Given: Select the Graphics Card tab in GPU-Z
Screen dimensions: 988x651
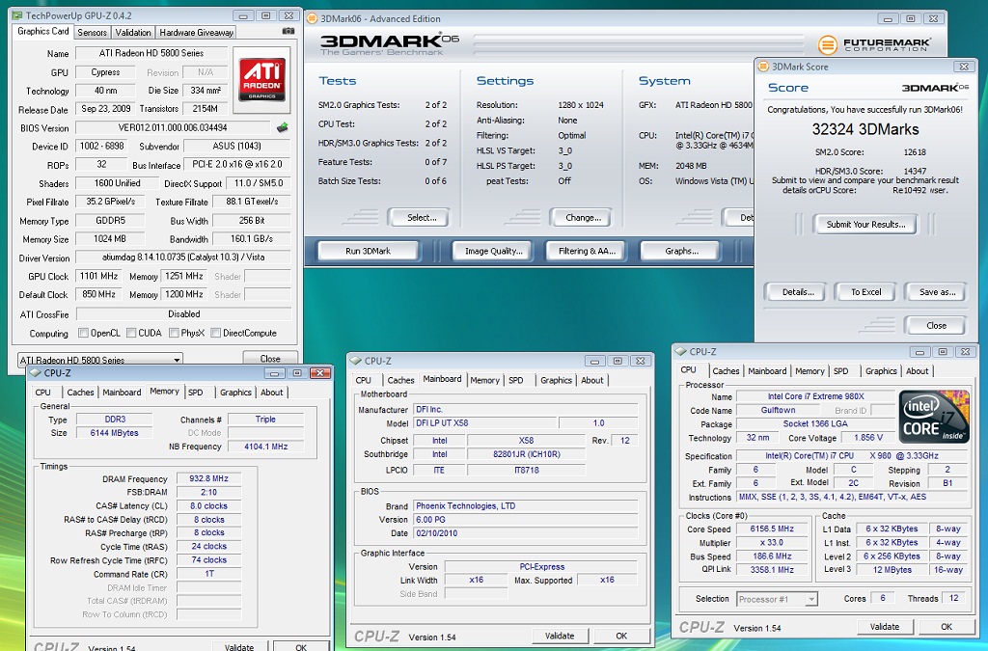Looking at the screenshot, I should (x=42, y=31).
